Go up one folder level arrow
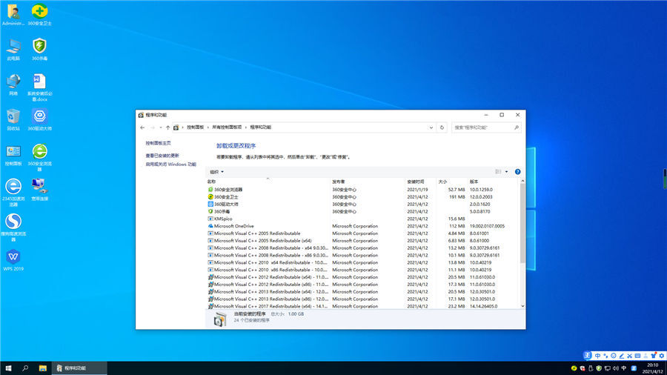This screenshot has width=667, height=375. pos(168,127)
